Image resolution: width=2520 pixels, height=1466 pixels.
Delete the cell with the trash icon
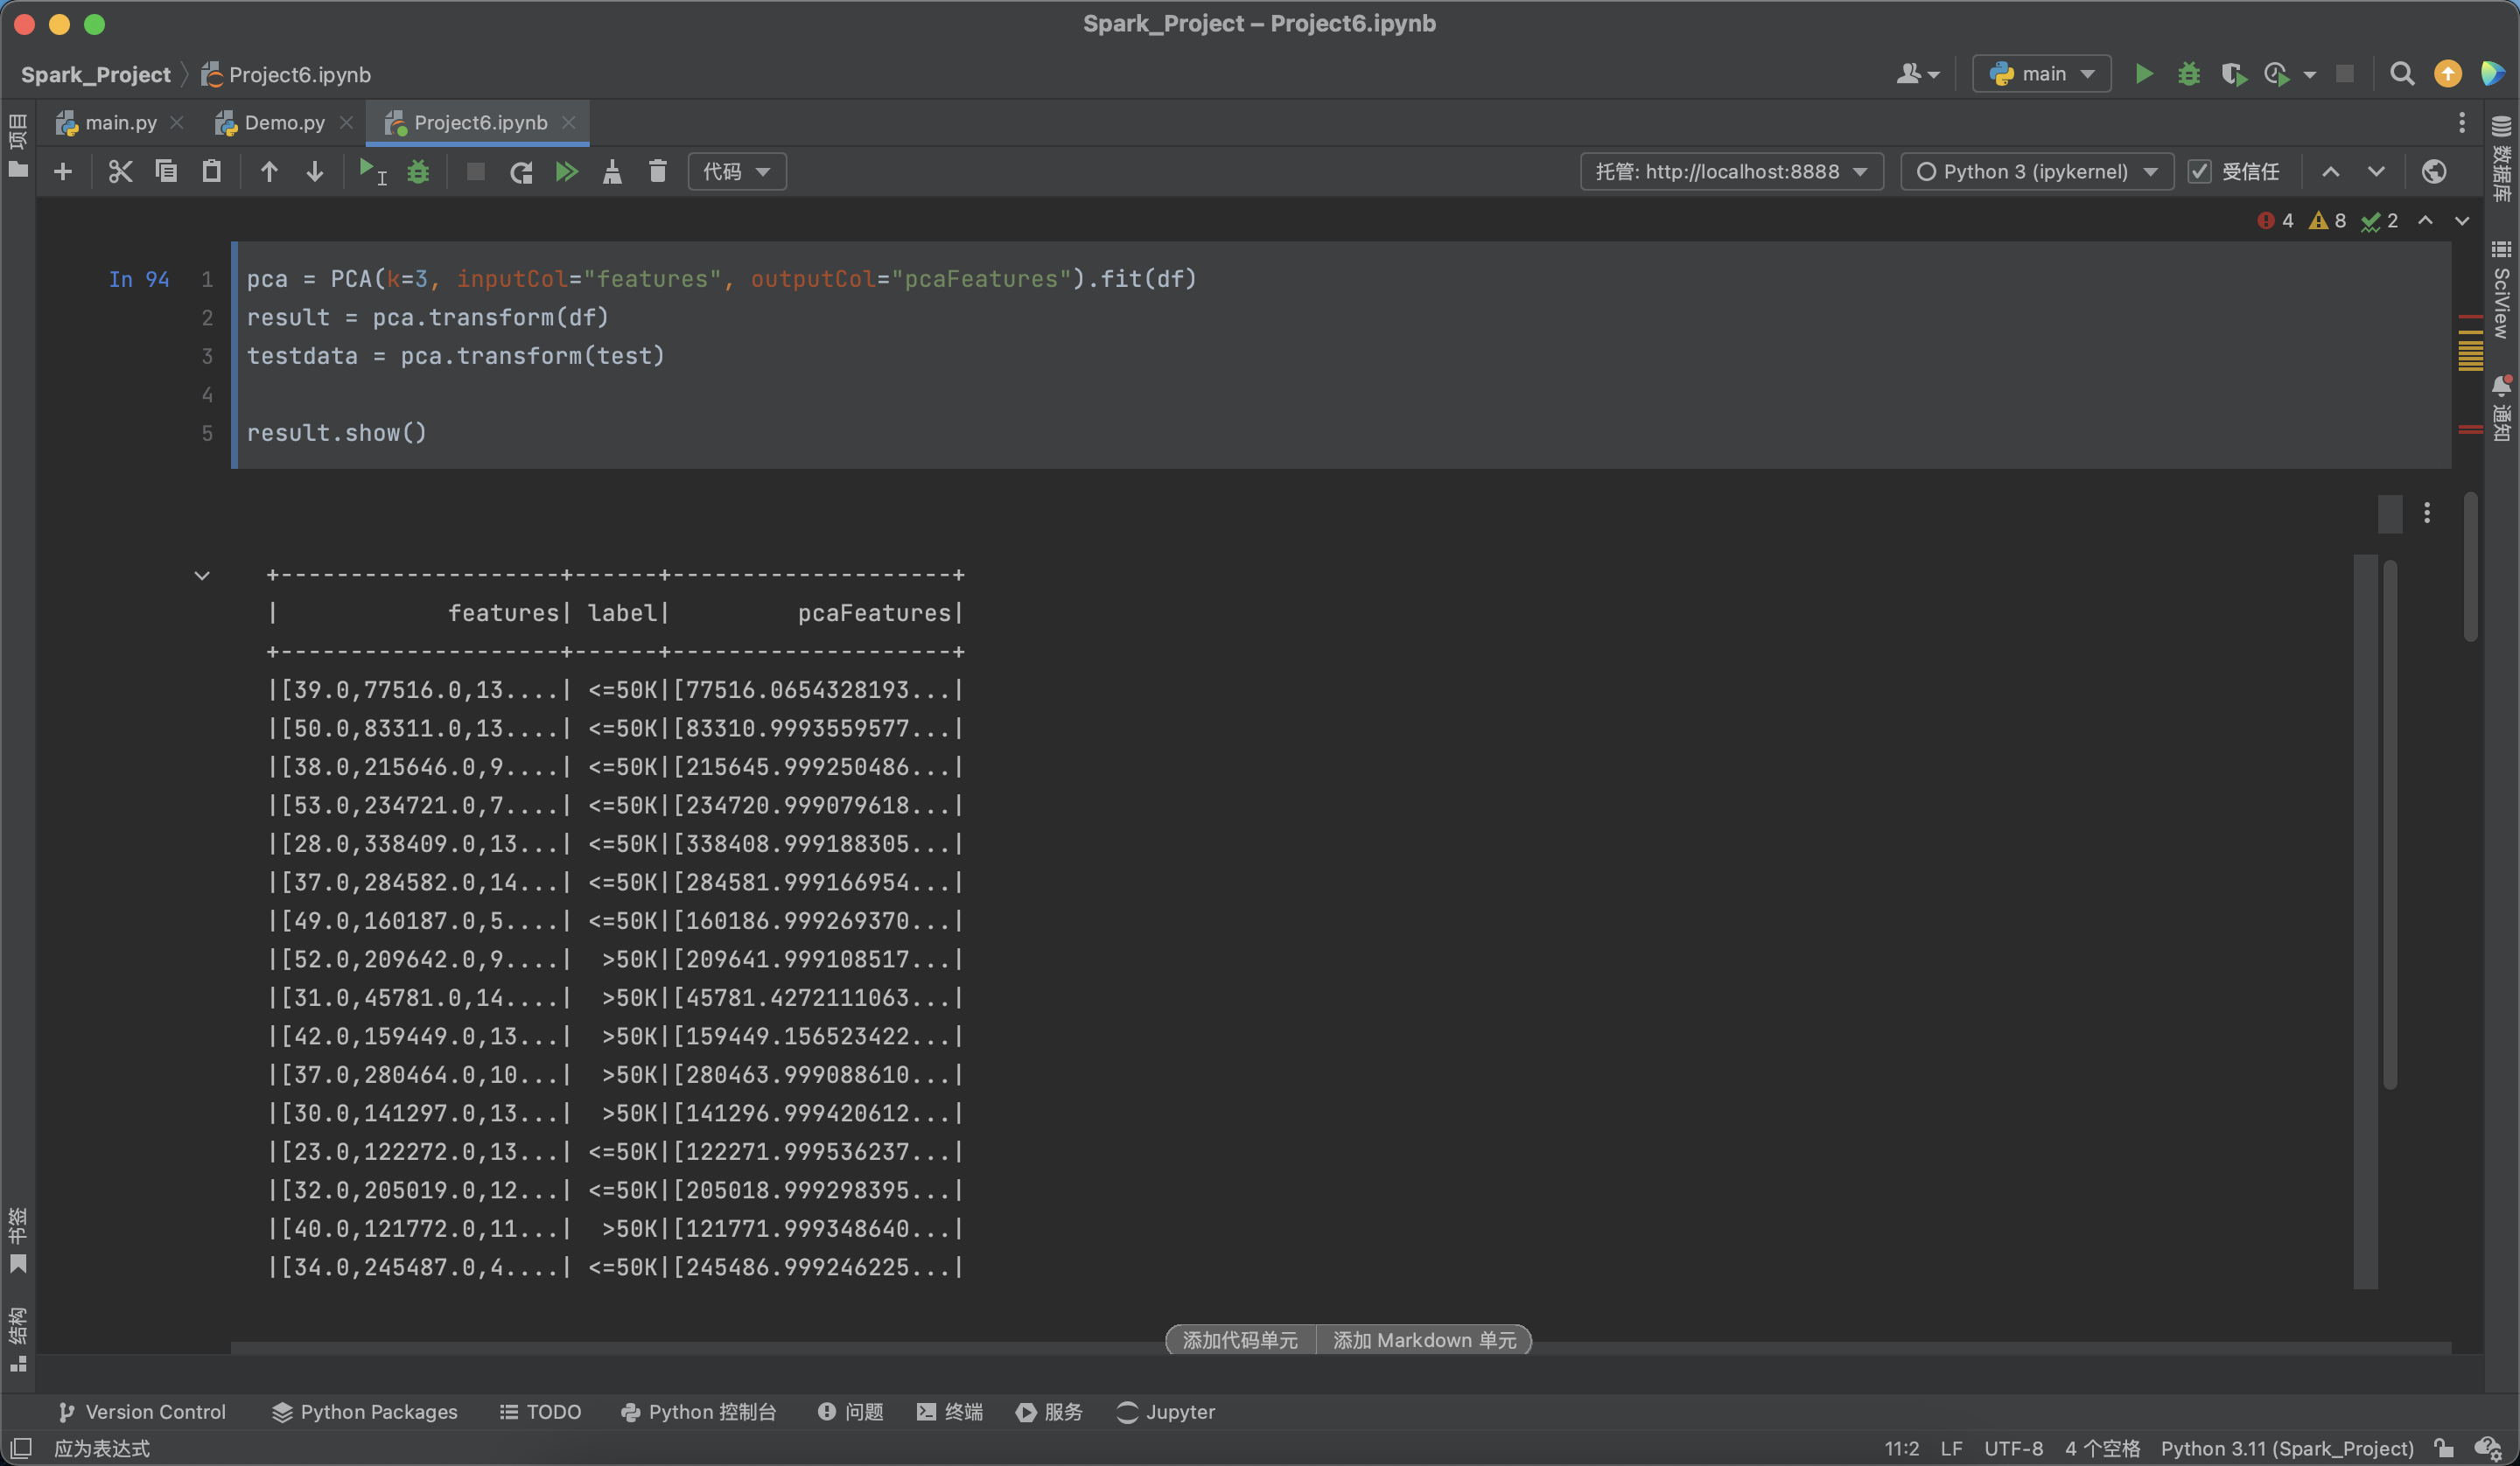(x=657, y=172)
